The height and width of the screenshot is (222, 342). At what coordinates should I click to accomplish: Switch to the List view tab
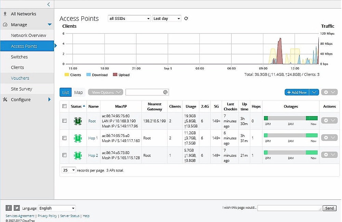tap(65, 92)
